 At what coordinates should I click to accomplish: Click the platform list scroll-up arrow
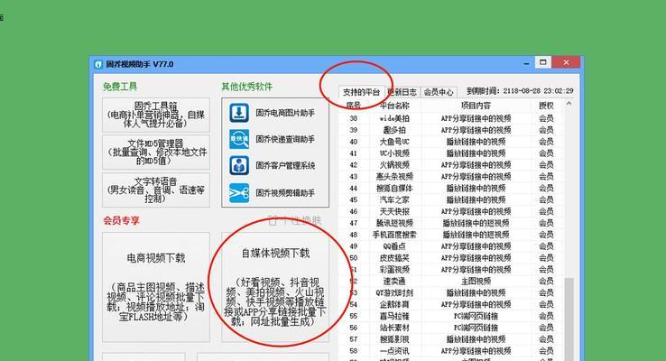[569, 104]
